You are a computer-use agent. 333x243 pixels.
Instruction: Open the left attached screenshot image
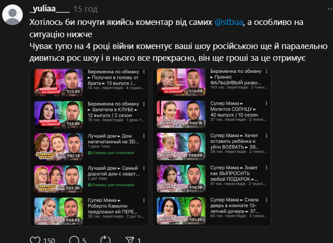(89, 147)
